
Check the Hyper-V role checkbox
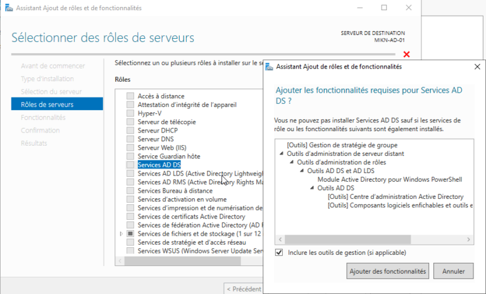[x=130, y=113]
